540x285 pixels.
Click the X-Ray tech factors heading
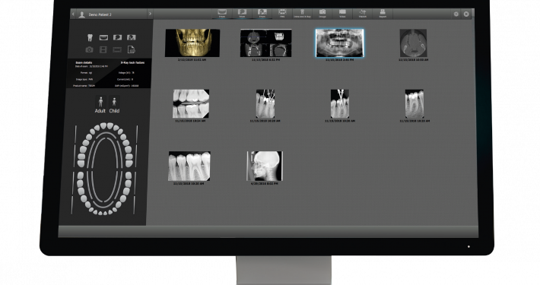pyautogui.click(x=132, y=62)
